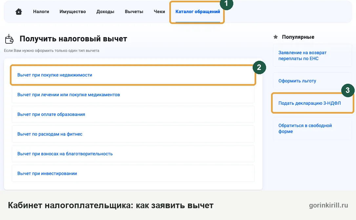The image size is (356, 220).
Task: Click the Популярные section title
Action: point(298,37)
